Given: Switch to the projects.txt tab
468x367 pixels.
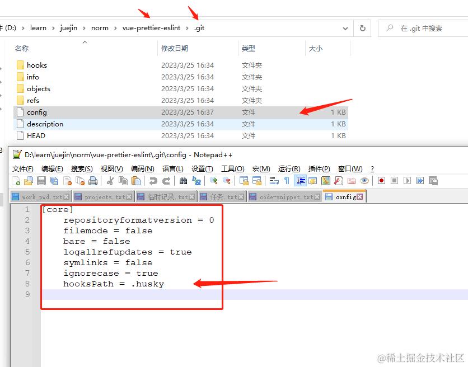Looking at the screenshot, I should tap(103, 197).
